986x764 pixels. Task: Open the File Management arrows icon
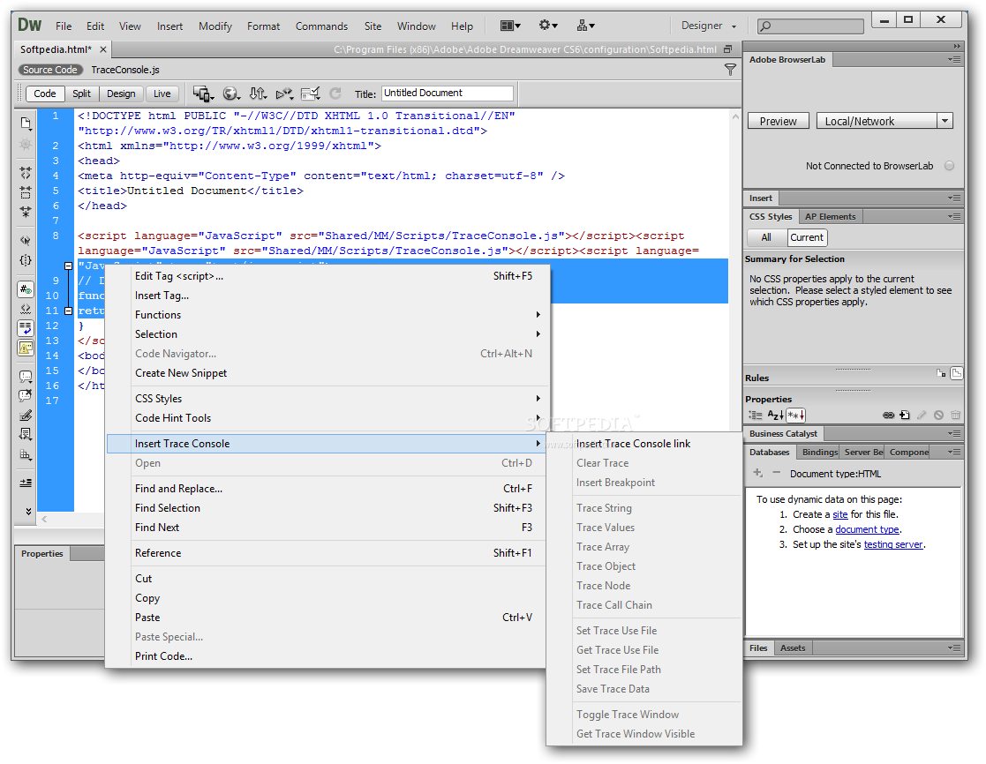pos(258,94)
